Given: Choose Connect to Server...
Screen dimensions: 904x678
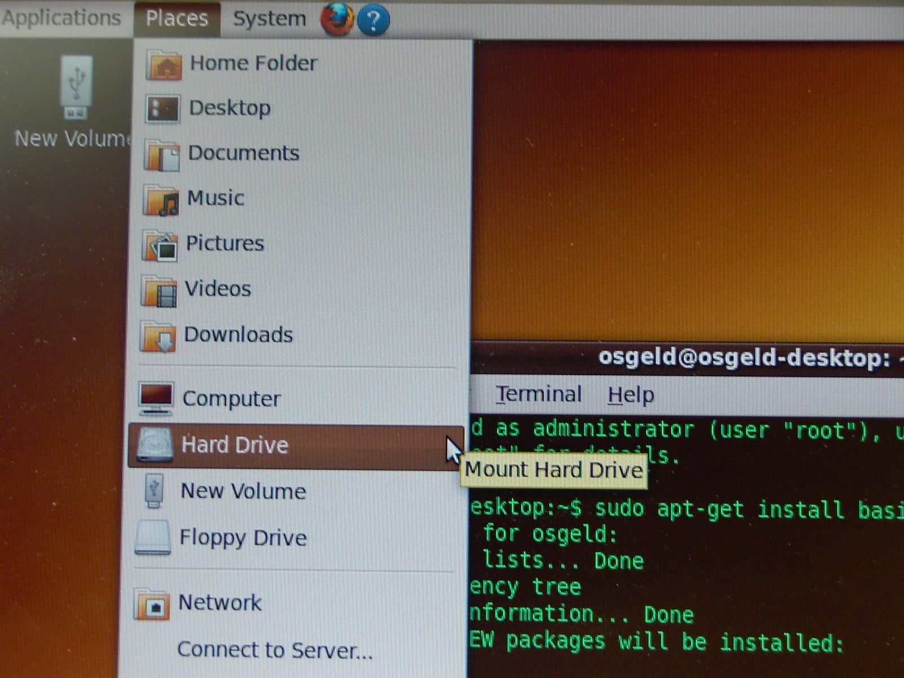Looking at the screenshot, I should 275,650.
